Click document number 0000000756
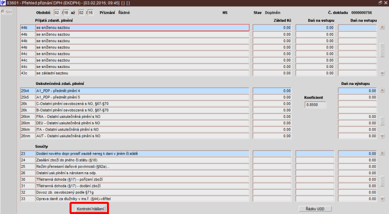 pos(361,13)
